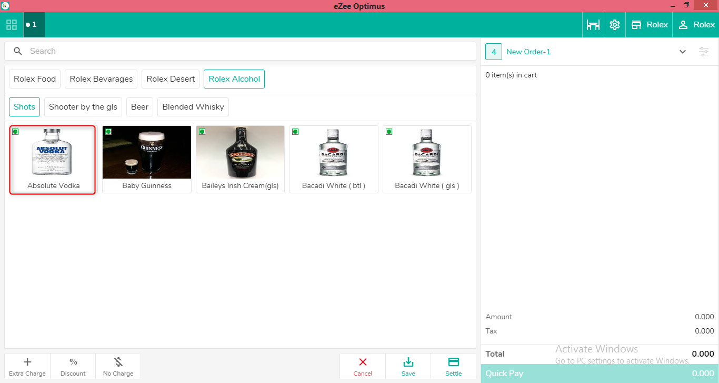The image size is (719, 383).
Task: Click the eZee app logo in title bar
Action: pos(5,6)
